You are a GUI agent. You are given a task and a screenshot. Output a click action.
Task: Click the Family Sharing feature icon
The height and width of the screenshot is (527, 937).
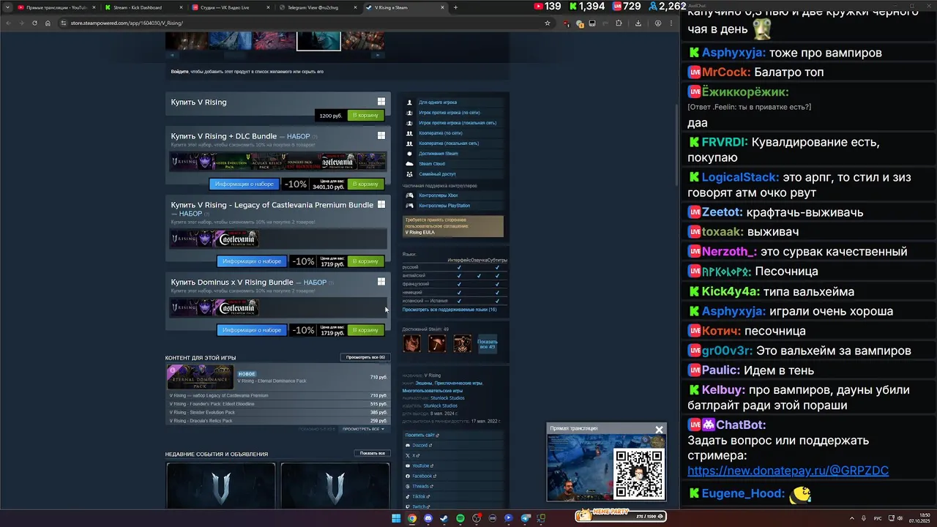tap(410, 174)
